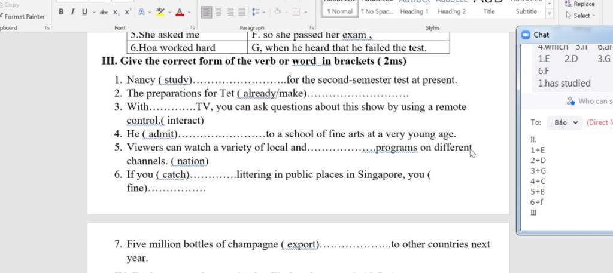Screen dimensions: 613x273
Task: Apply underline to text
Action: pos(84,12)
